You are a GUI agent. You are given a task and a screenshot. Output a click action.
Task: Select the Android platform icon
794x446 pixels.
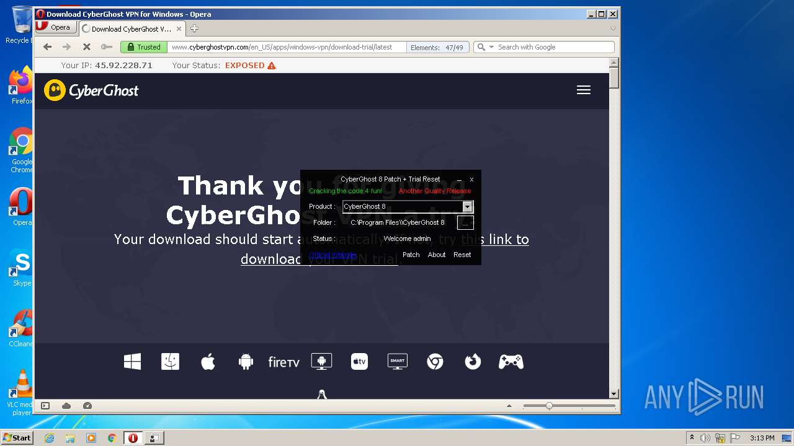tap(246, 362)
